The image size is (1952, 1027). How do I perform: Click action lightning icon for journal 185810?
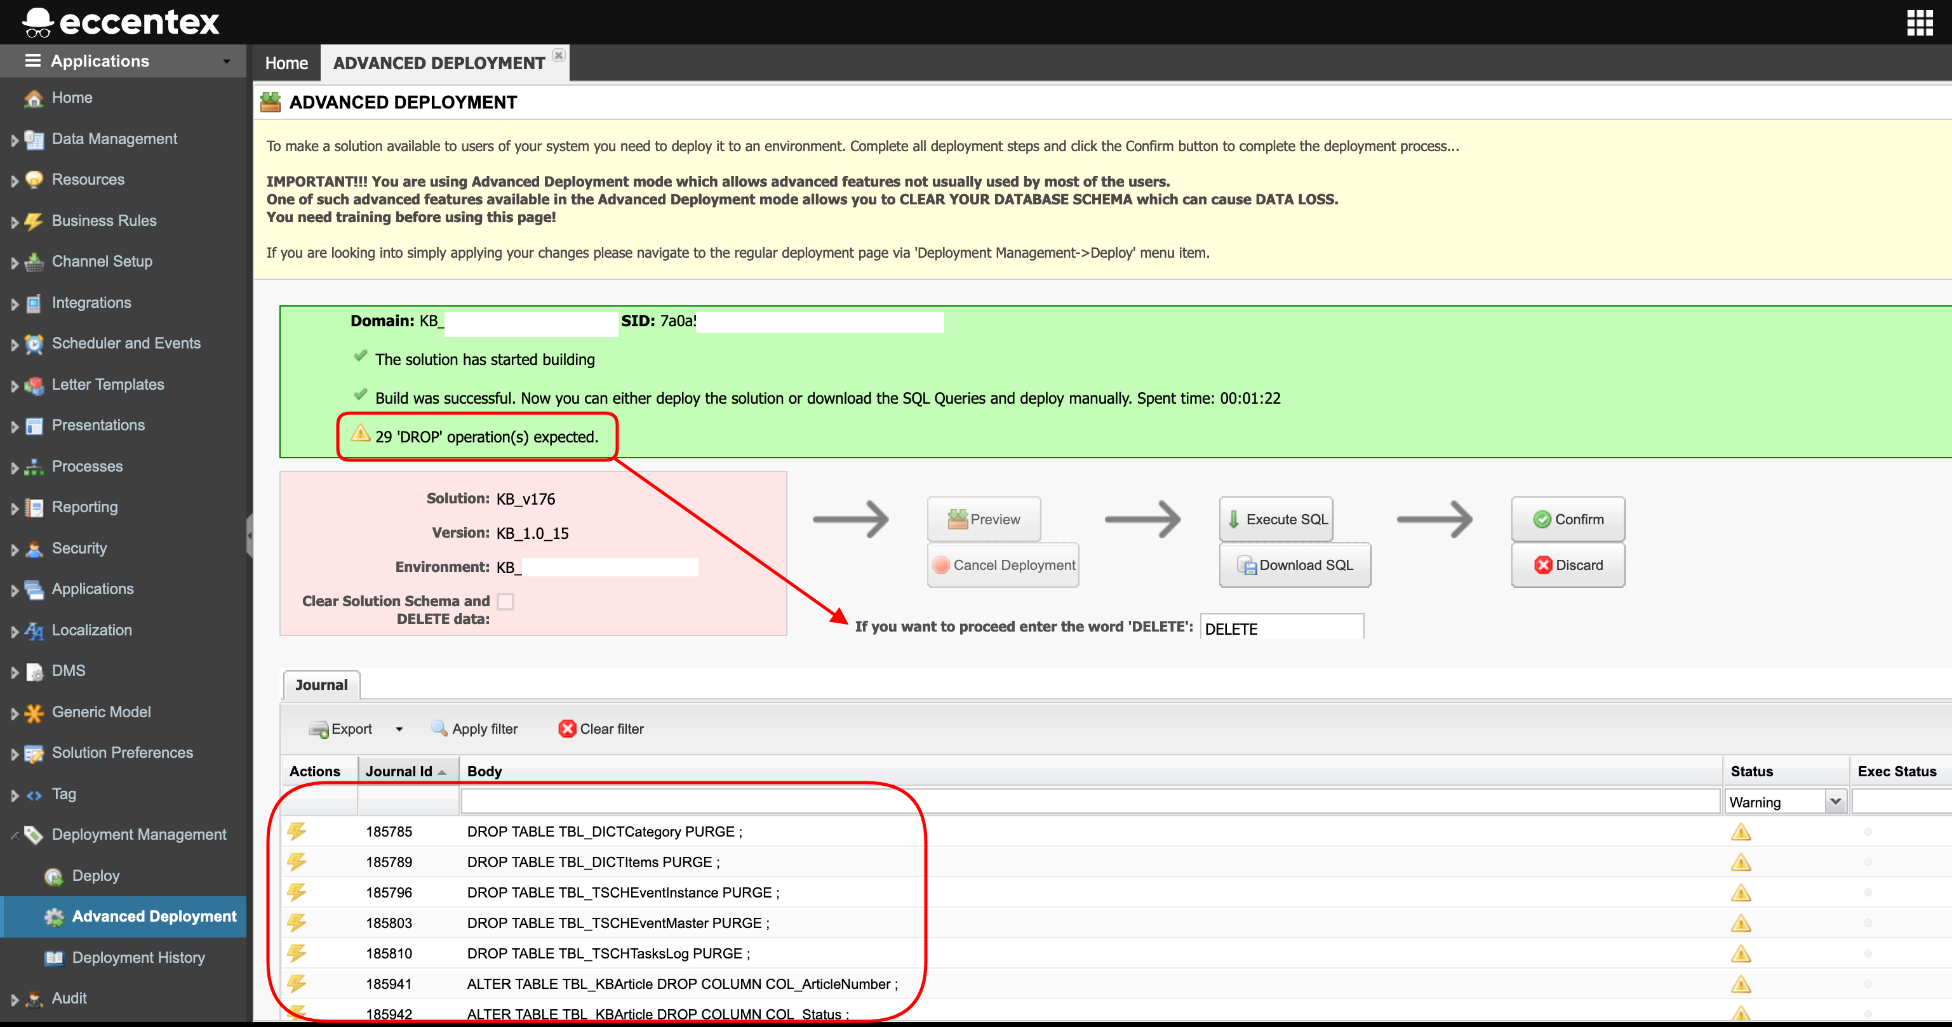coord(297,953)
